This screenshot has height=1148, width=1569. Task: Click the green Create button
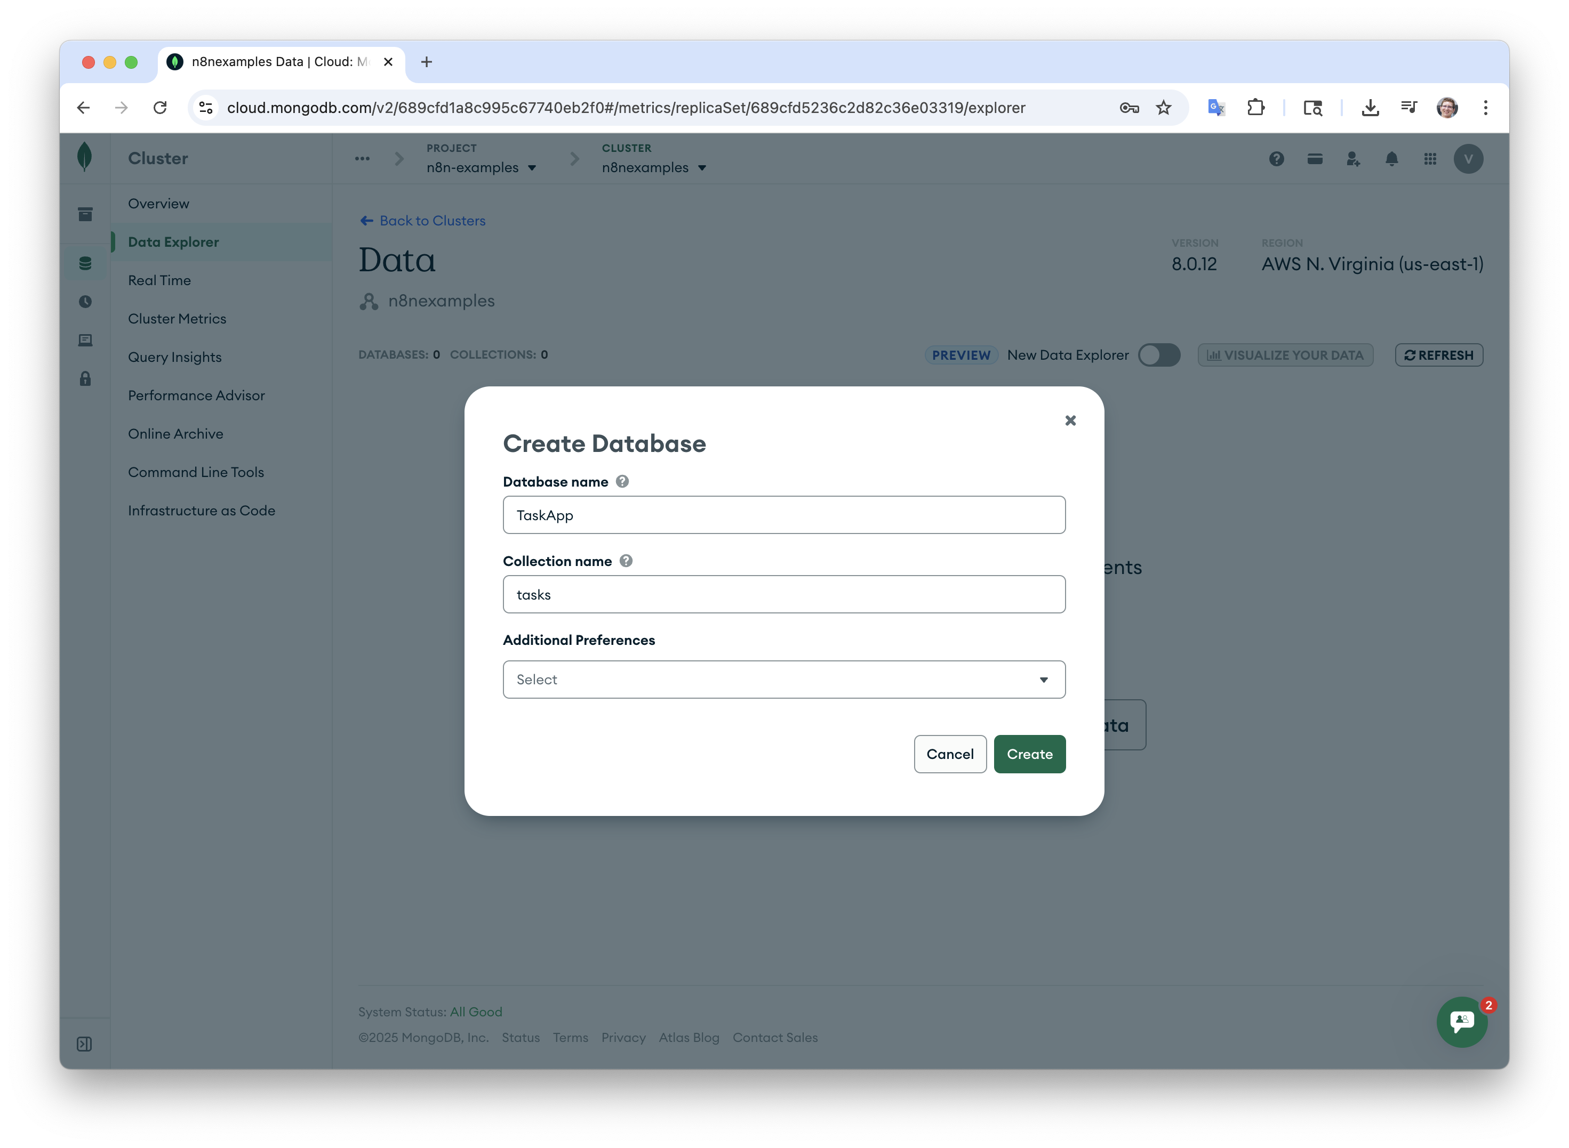(x=1029, y=754)
